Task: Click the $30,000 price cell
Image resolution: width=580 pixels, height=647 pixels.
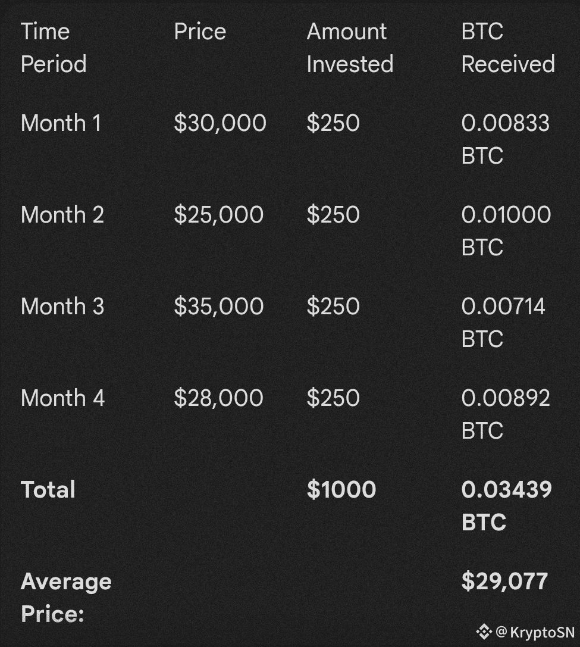Action: pyautogui.click(x=220, y=123)
